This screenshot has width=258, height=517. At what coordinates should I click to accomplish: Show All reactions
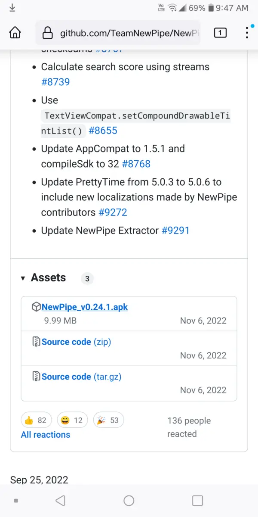click(46, 435)
